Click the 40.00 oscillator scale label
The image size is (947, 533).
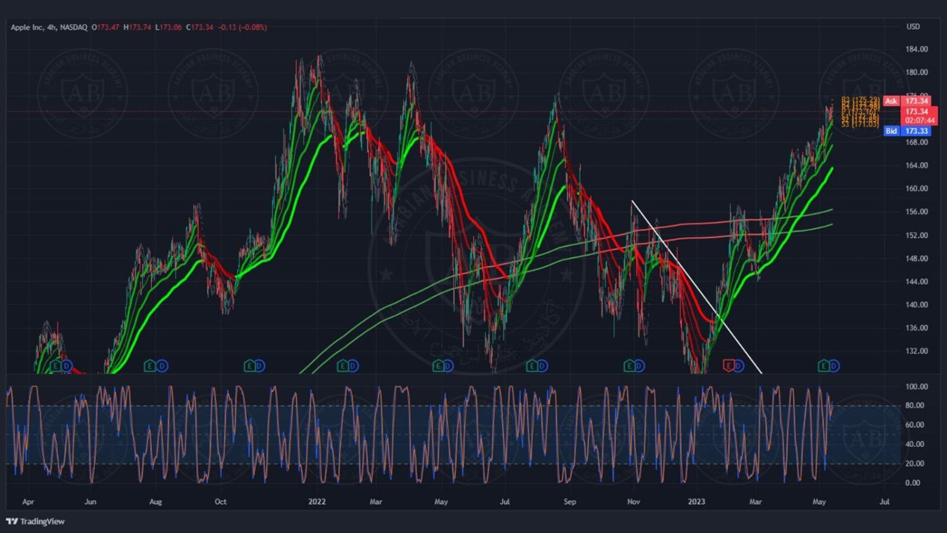915,444
